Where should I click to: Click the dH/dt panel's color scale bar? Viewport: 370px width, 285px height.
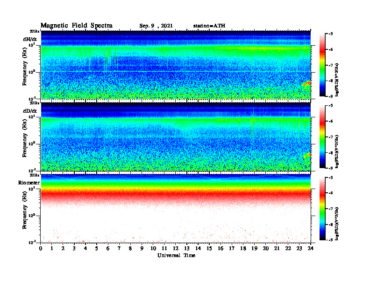pyautogui.click(x=322, y=65)
